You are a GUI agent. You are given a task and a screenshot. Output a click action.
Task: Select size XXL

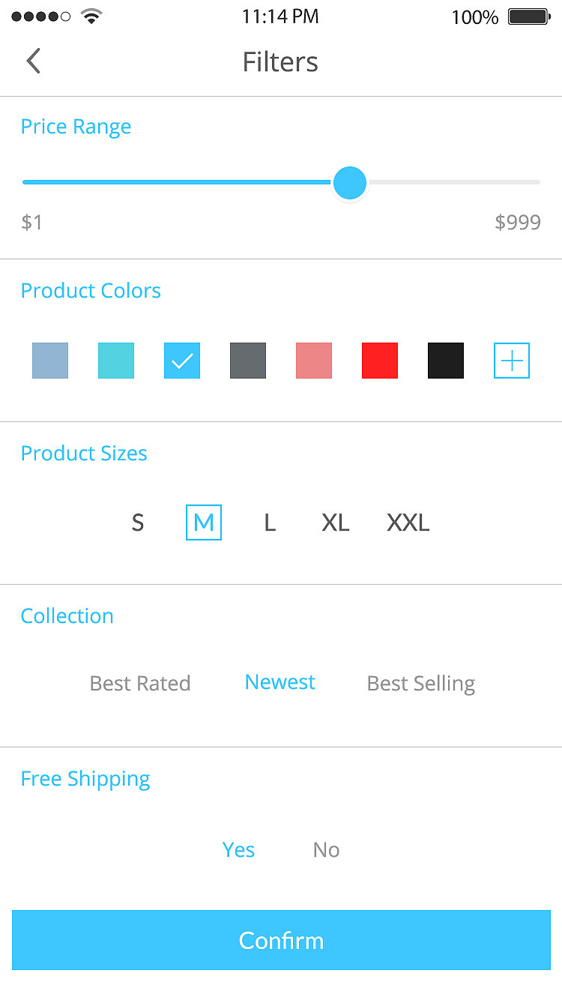tap(408, 522)
